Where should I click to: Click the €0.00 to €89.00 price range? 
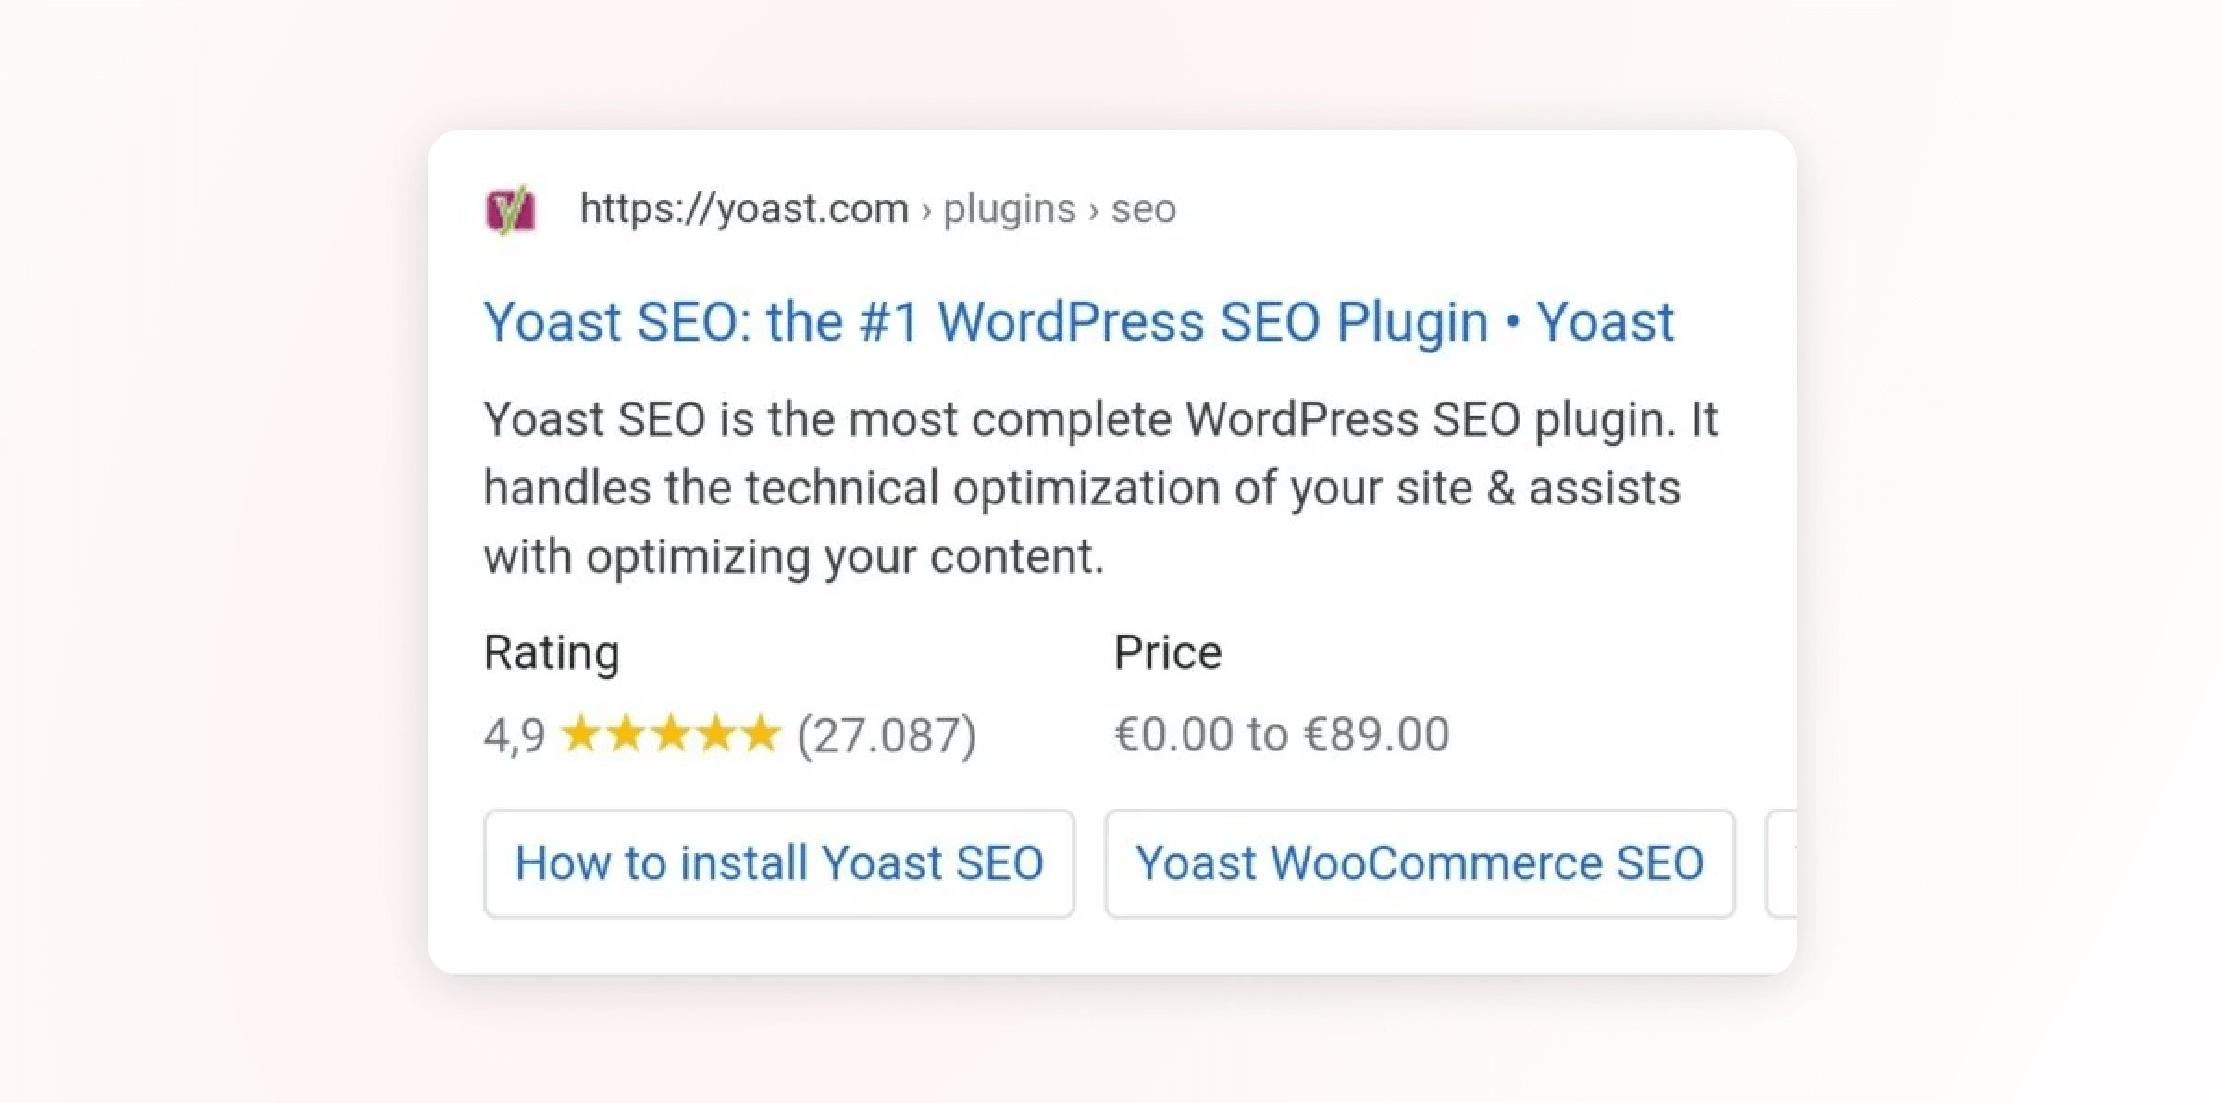(x=1282, y=735)
